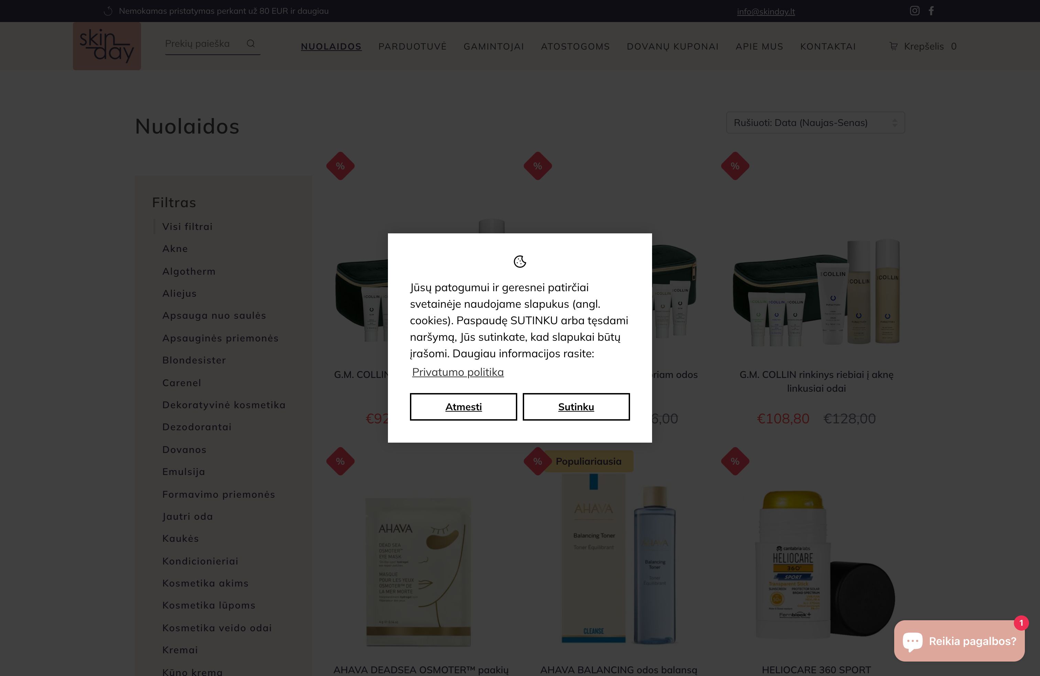Screen dimensions: 1040x676
Task: Select the Akne filter
Action: click(175, 249)
